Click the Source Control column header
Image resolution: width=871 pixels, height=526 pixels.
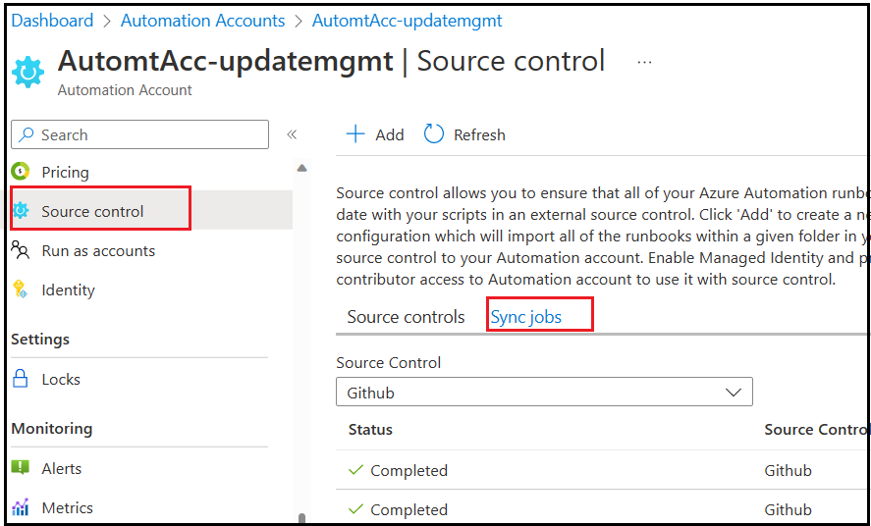coord(815,430)
